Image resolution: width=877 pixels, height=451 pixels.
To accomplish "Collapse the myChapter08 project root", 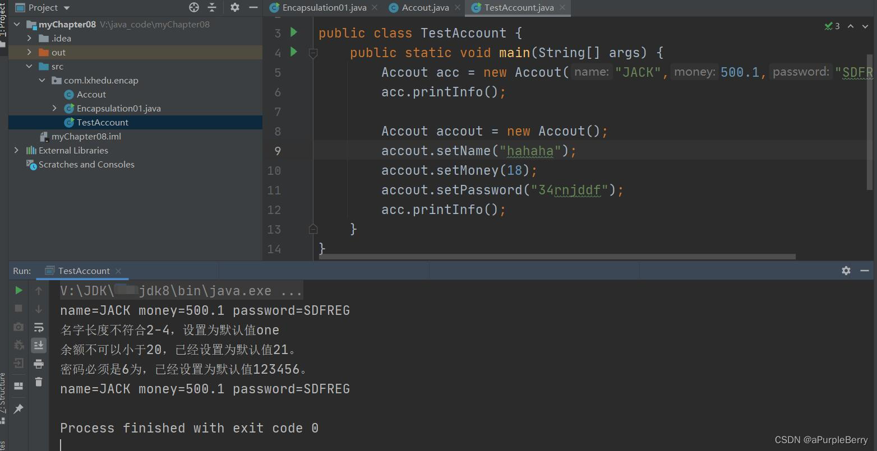I will (16, 24).
